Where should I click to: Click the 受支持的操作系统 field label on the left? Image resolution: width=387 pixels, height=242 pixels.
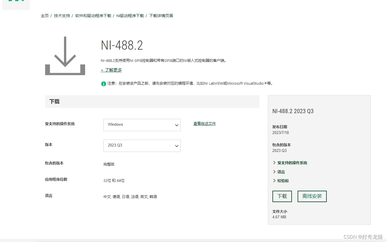click(60, 124)
